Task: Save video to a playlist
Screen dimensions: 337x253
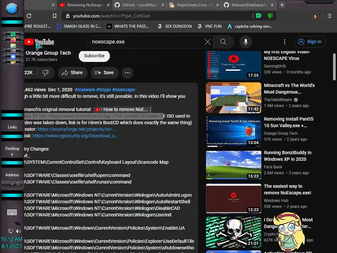Action: 104,73
